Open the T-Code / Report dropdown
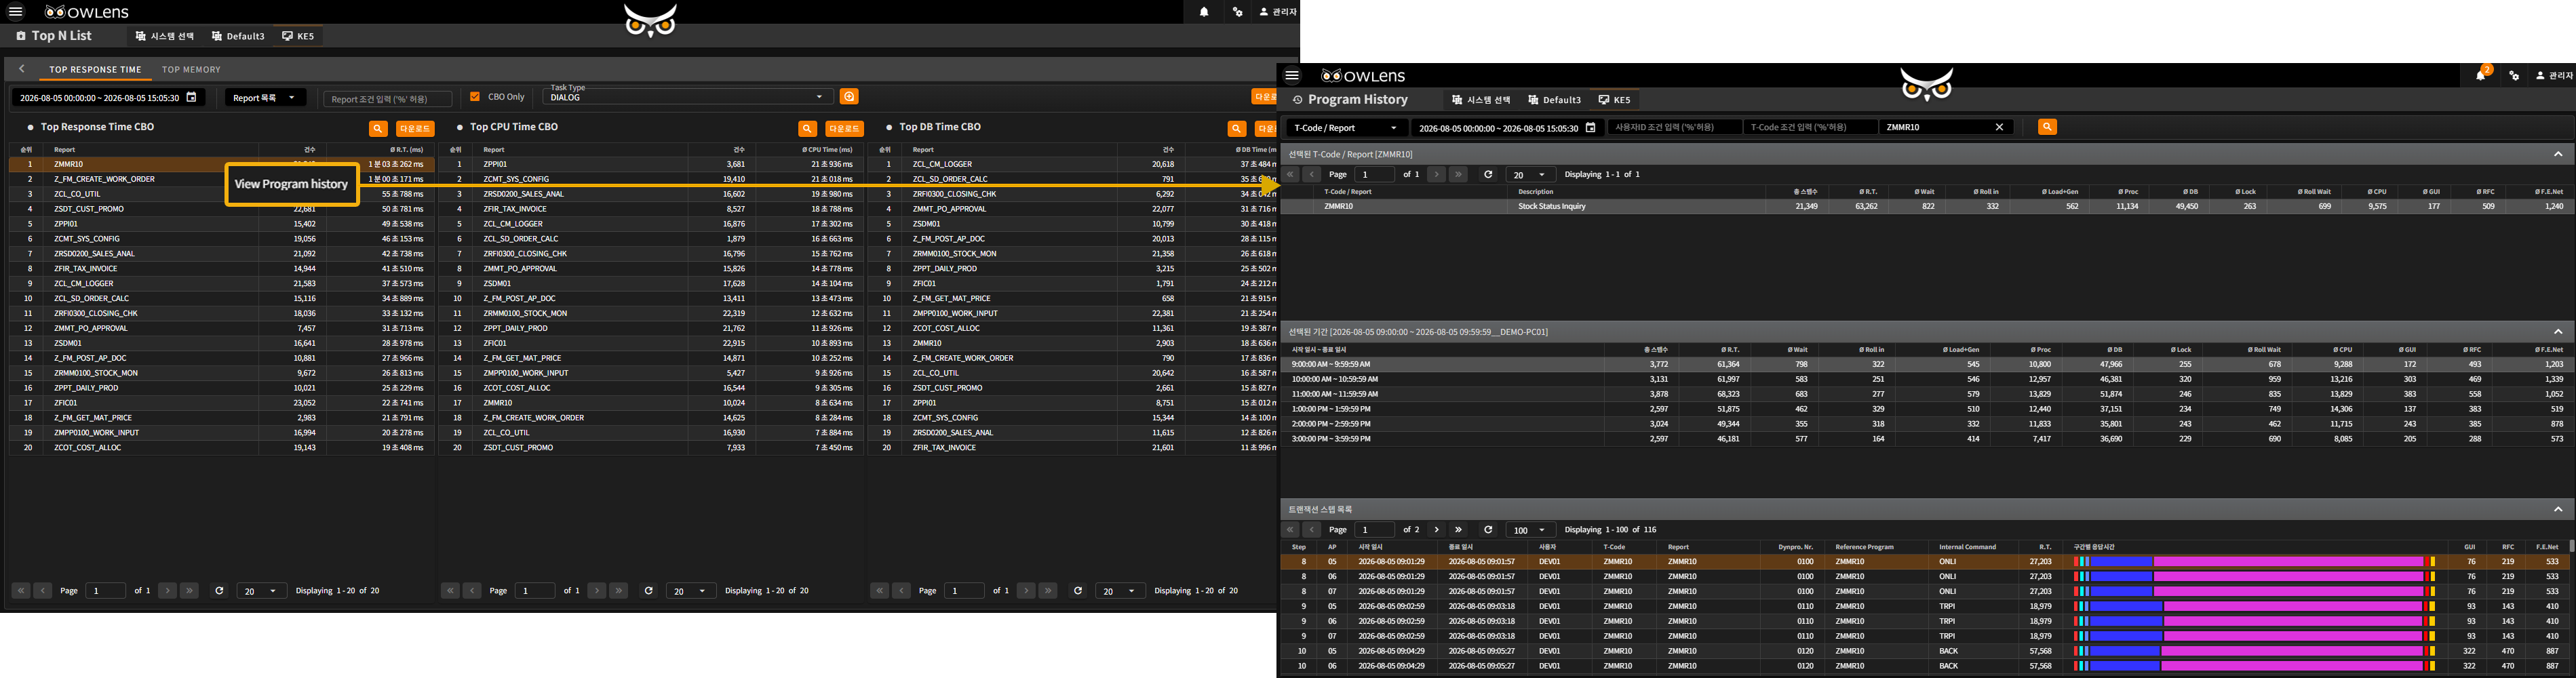The image size is (2576, 678). point(1346,128)
